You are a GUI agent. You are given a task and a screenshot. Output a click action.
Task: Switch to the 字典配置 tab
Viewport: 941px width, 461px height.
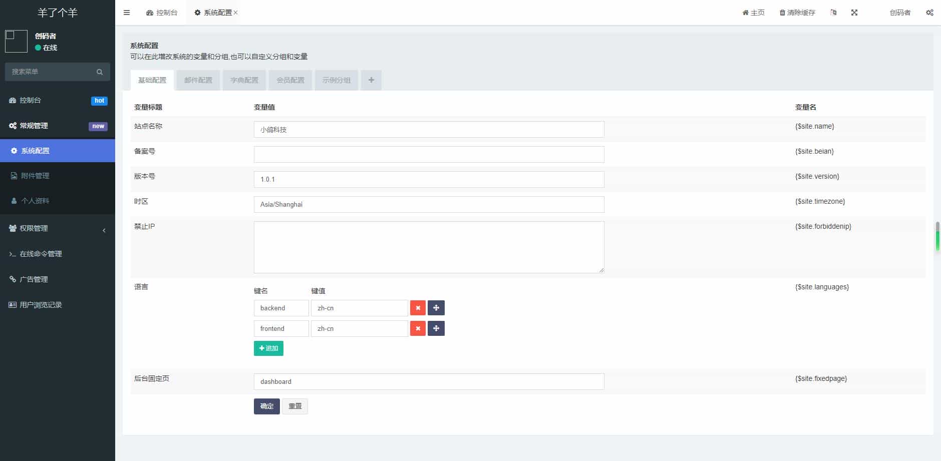[x=244, y=80]
